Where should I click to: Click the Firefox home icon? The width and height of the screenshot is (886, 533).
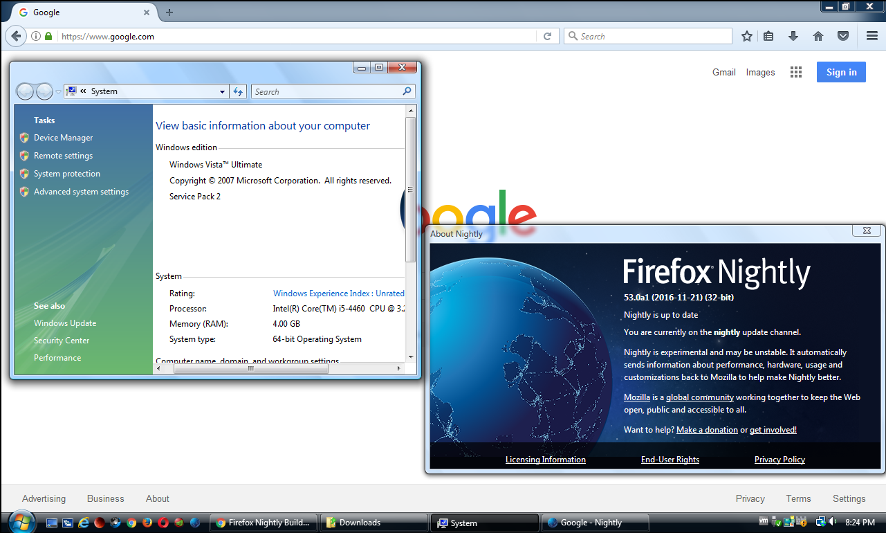coord(818,36)
